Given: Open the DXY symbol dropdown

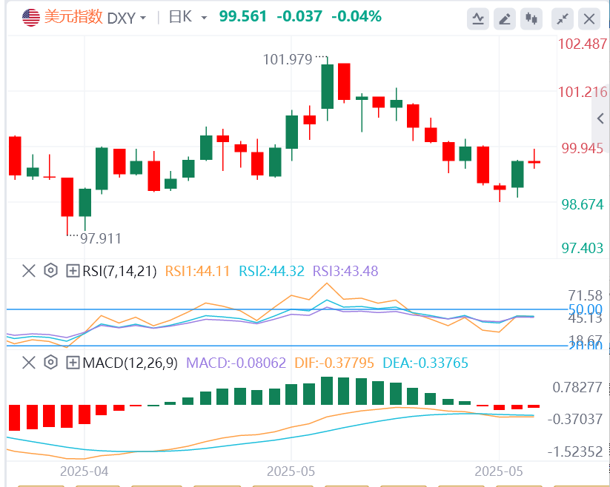Looking at the screenshot, I should tap(127, 17).
